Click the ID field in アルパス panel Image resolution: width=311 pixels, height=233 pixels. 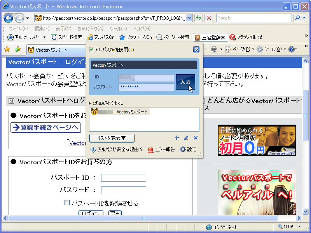click(147, 78)
